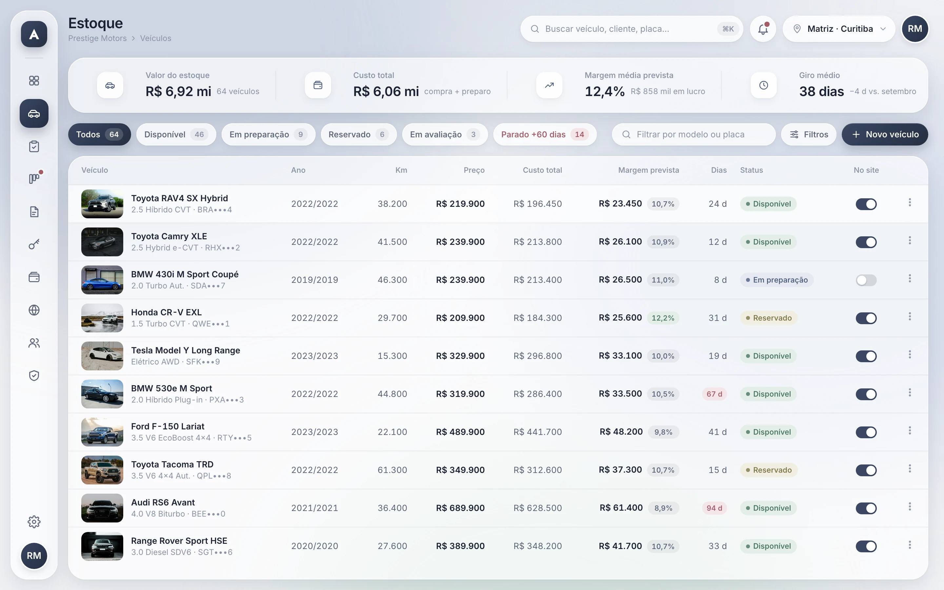Click the app logo at sidebar top
Image resolution: width=944 pixels, height=590 pixels.
pos(34,34)
